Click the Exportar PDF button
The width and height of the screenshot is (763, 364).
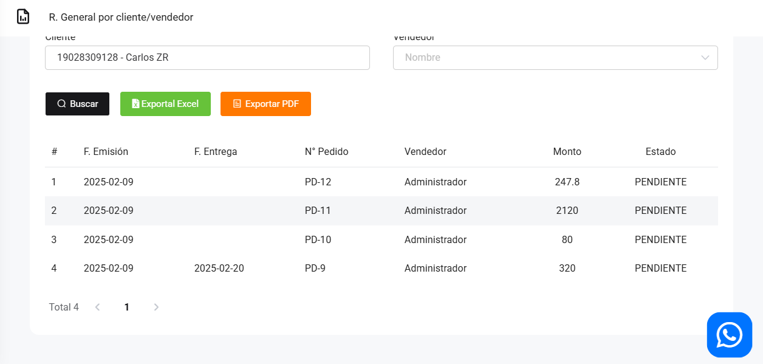[x=265, y=104]
